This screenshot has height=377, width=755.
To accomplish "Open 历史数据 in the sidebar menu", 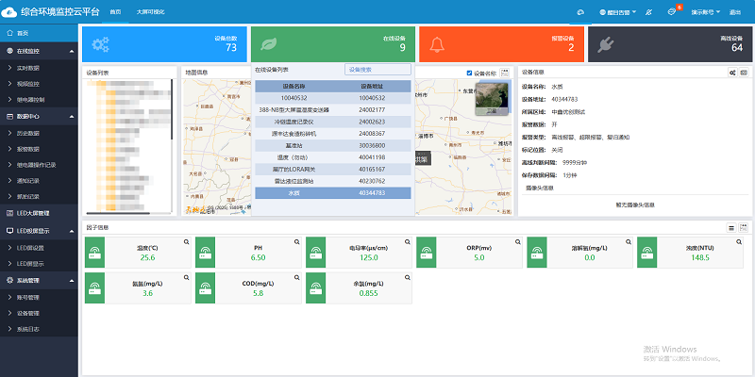I will coord(29,132).
